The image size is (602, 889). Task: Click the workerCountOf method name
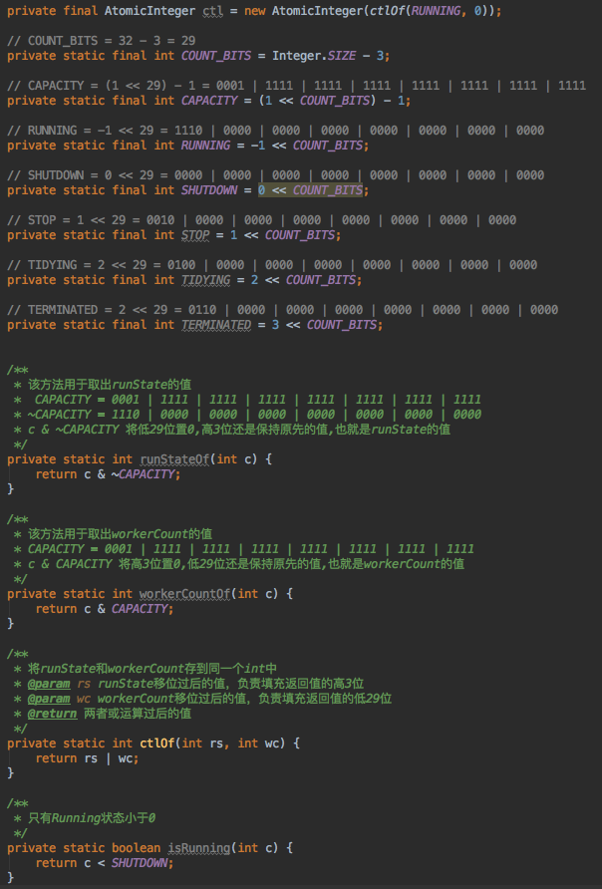[184, 594]
